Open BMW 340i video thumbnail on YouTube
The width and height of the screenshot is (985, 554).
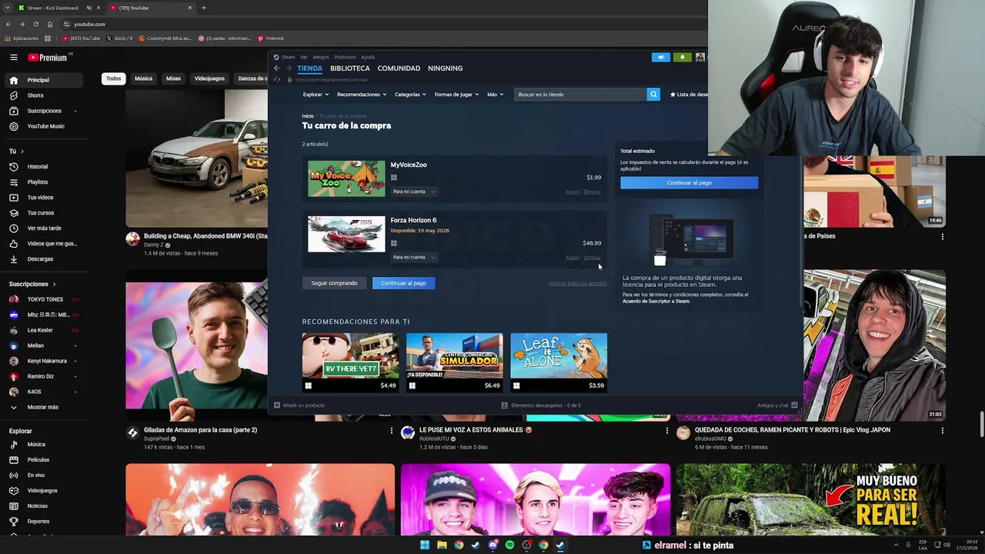point(197,158)
